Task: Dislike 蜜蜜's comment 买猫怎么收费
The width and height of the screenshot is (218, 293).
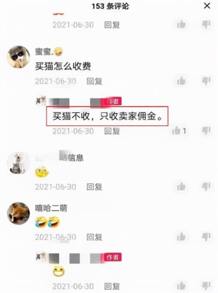Action: click(206, 81)
